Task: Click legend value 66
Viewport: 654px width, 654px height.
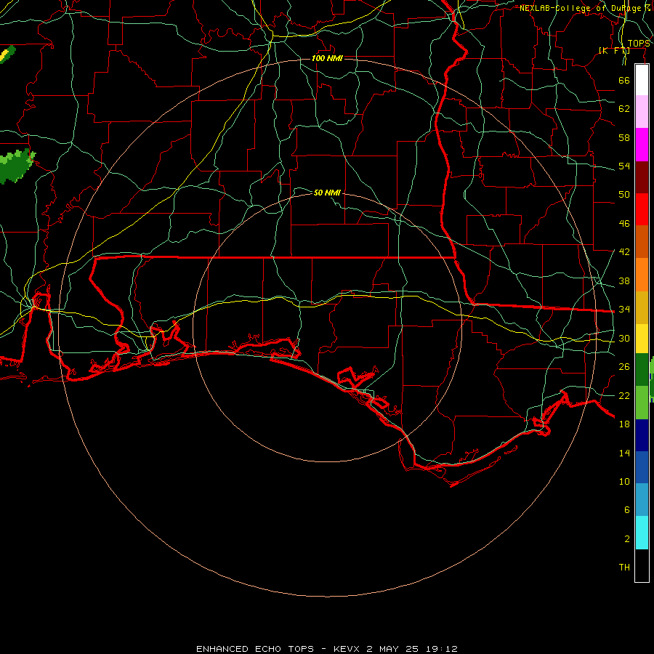Action: tap(624, 80)
